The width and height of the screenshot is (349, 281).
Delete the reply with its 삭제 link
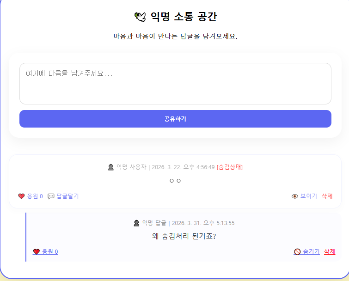(329, 251)
